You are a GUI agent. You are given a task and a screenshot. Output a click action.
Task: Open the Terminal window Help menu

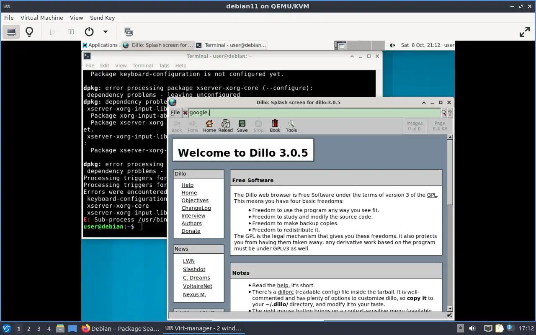(181, 65)
